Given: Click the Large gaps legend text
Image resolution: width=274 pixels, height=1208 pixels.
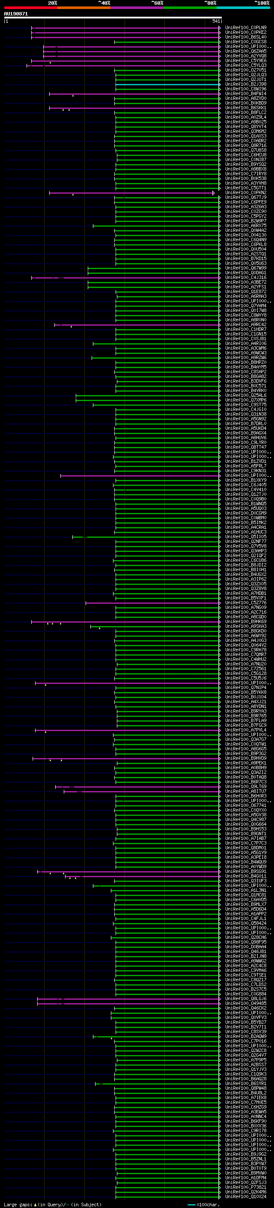Looking at the screenshot, I should click(53, 1204).
